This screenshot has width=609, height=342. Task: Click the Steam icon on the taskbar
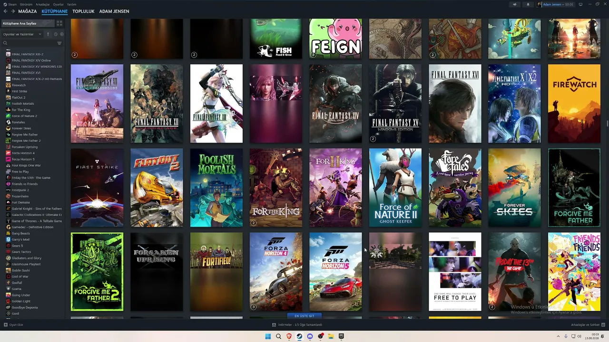[299, 336]
